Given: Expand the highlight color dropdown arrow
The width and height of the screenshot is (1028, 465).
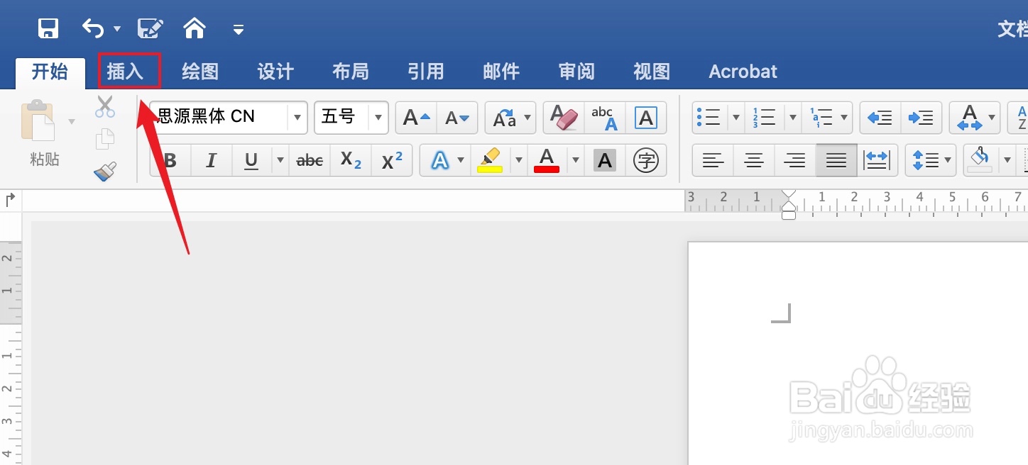Looking at the screenshot, I should (519, 160).
